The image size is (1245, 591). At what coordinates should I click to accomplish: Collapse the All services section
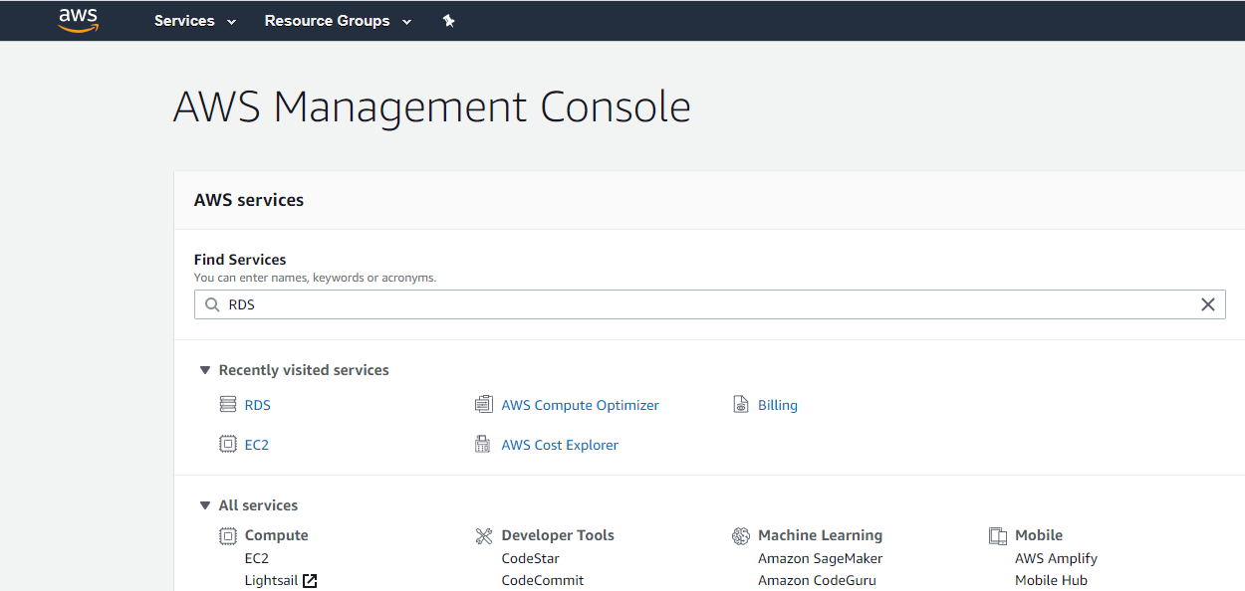205,505
